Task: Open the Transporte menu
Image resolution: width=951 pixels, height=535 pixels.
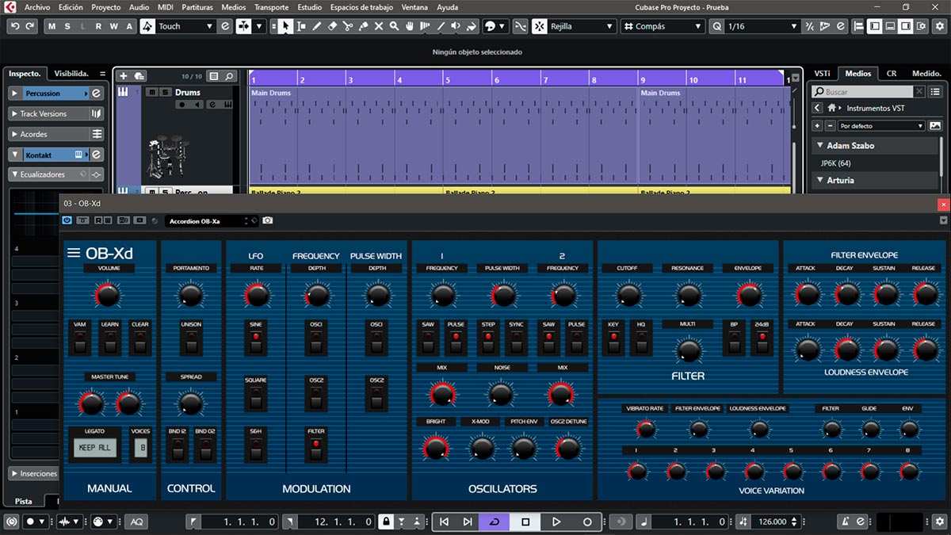Action: click(271, 7)
